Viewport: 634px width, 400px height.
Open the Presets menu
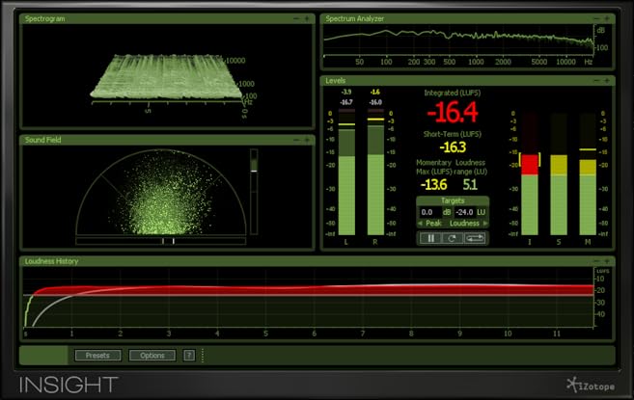coord(97,355)
